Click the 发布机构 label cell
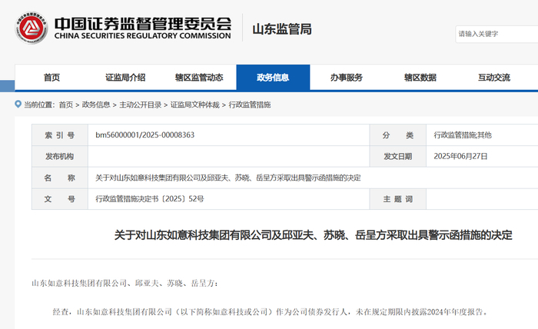The image size is (538, 329). pyautogui.click(x=60, y=157)
